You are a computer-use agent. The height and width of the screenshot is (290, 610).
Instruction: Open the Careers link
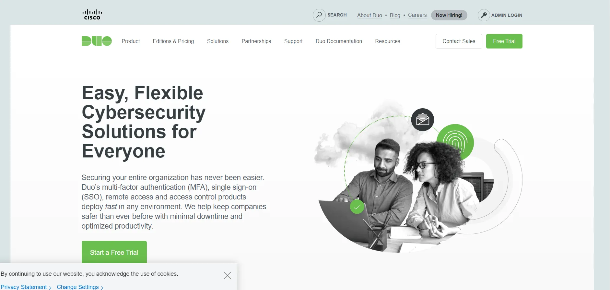click(x=417, y=15)
